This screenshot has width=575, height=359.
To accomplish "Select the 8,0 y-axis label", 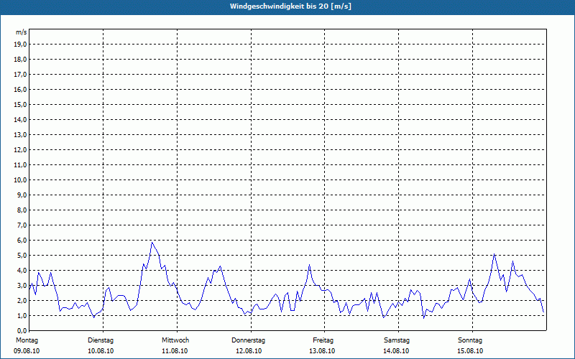I will (22, 210).
